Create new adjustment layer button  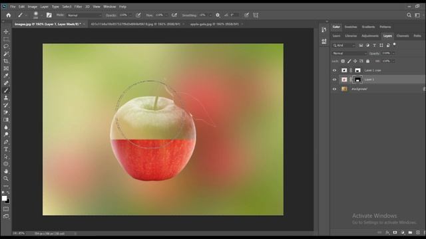click(403, 232)
